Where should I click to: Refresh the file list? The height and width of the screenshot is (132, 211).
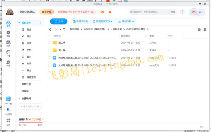click(64, 29)
